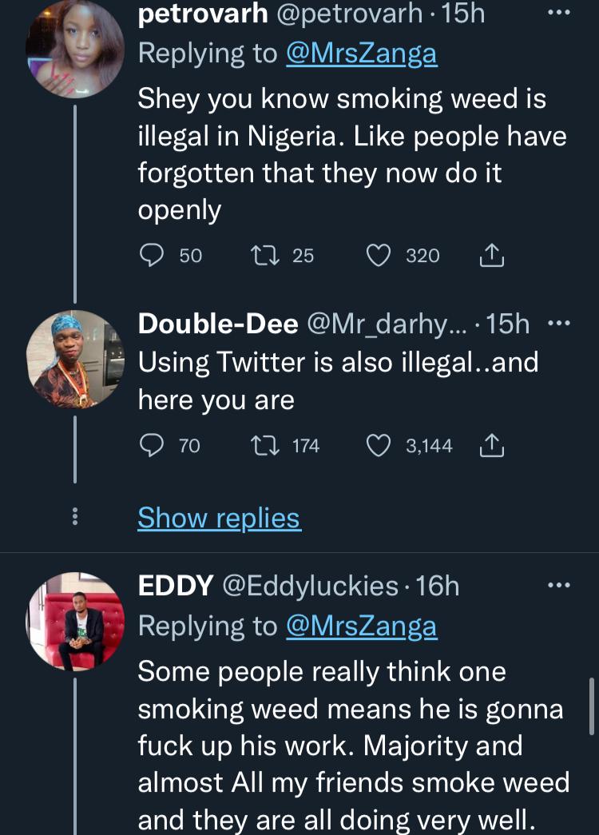This screenshot has height=835, width=599.
Task: Open the EDDY username profile
Action: pyautogui.click(x=176, y=586)
